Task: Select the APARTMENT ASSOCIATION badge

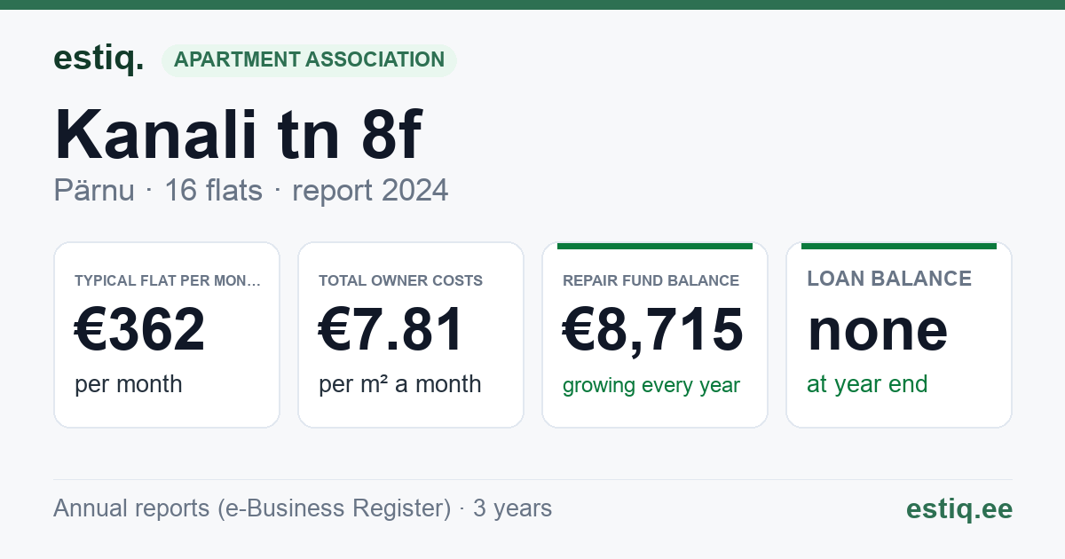Action: [x=309, y=60]
